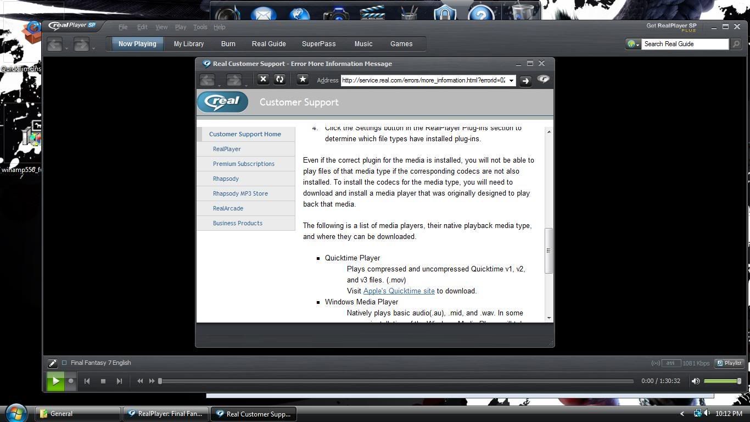Click the magnifier search button

[736, 44]
